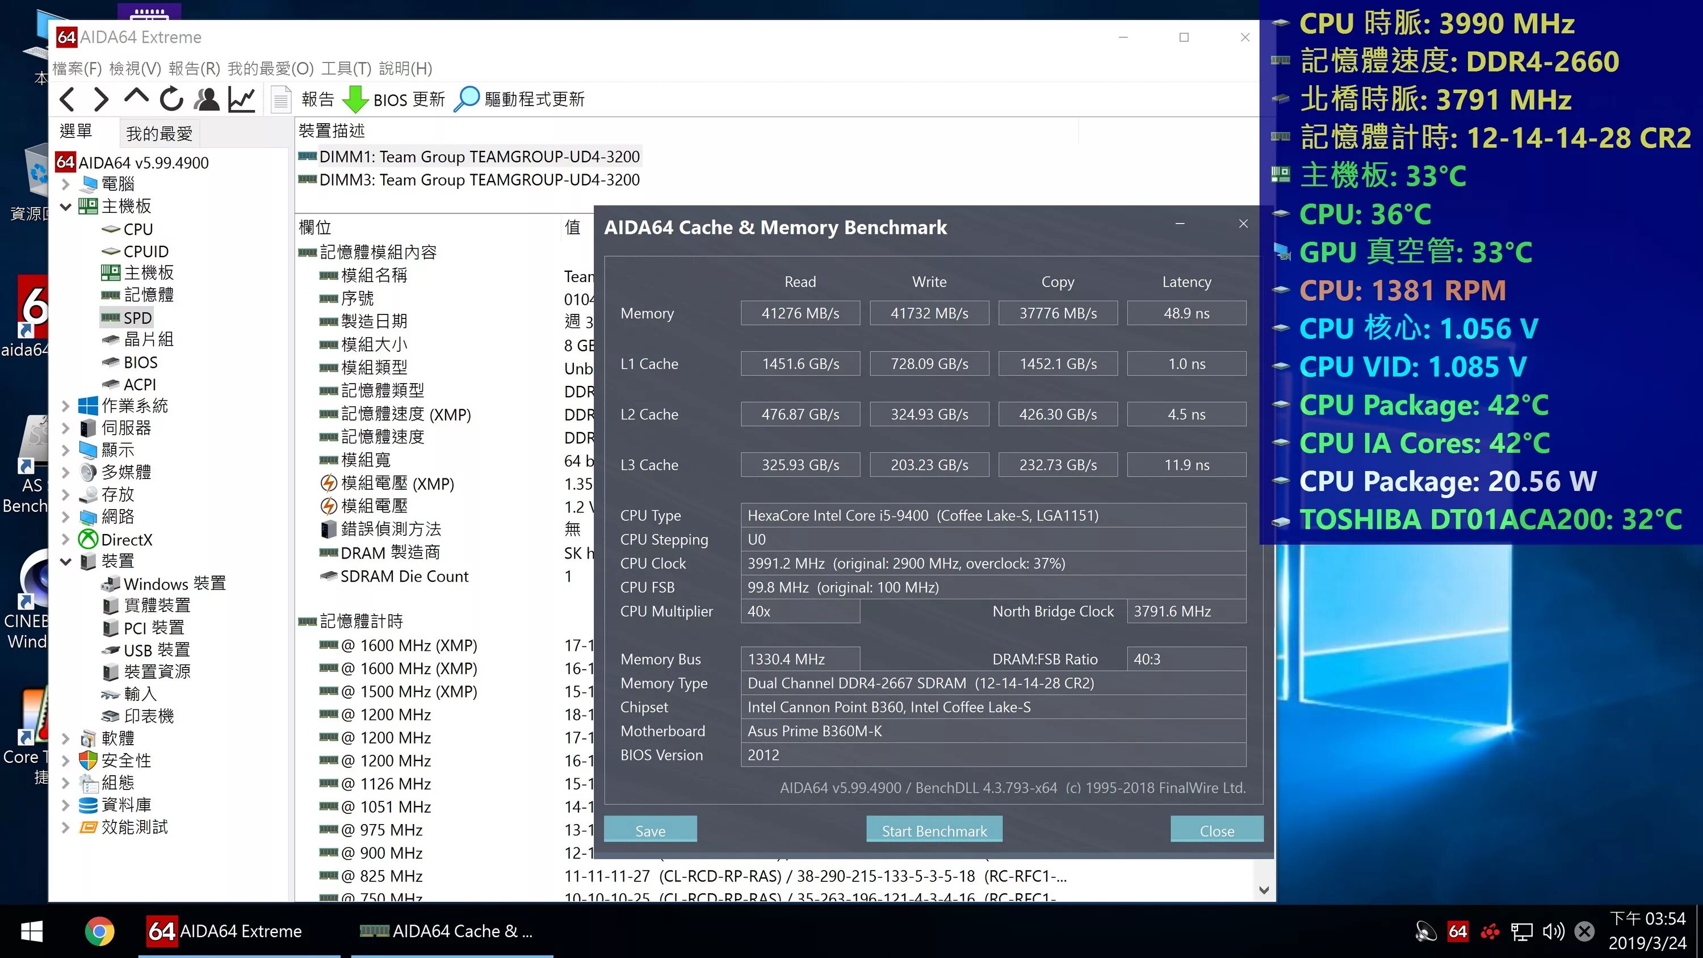Expand the 效能測試 tree node
Image resolution: width=1703 pixels, height=958 pixels.
65,827
